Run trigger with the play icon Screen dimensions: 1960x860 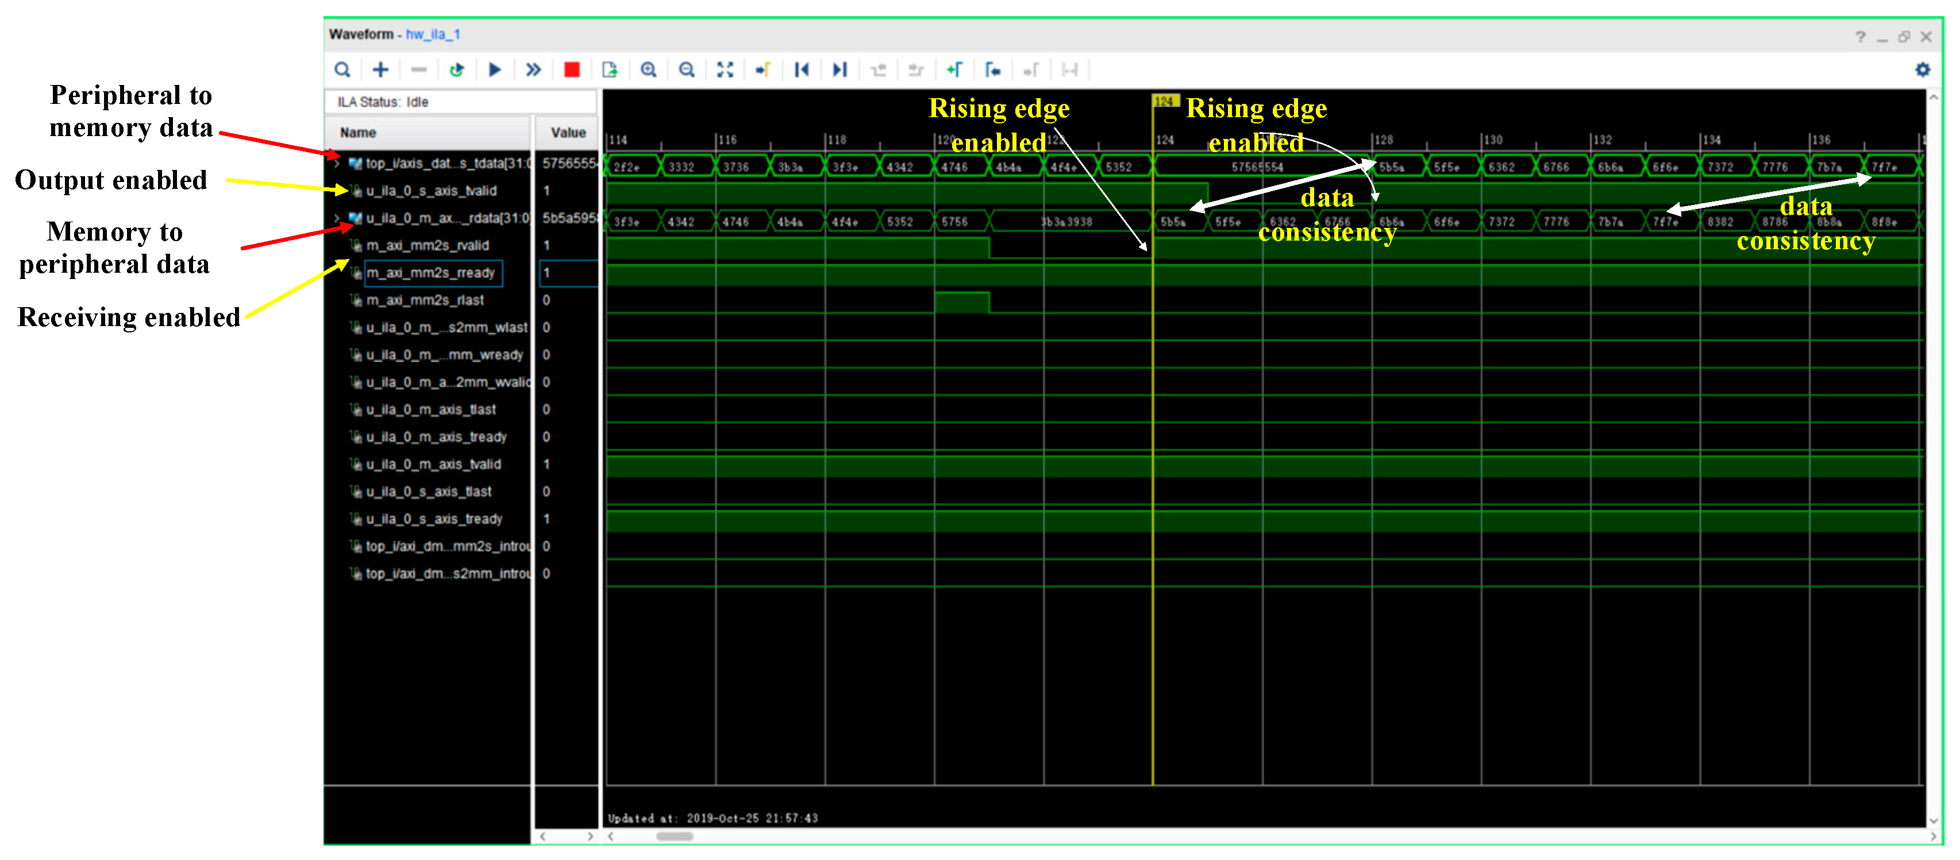coord(495,70)
